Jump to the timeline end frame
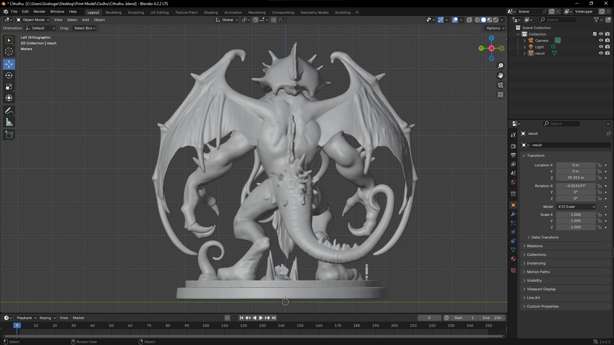614x345 pixels. tap(274, 318)
